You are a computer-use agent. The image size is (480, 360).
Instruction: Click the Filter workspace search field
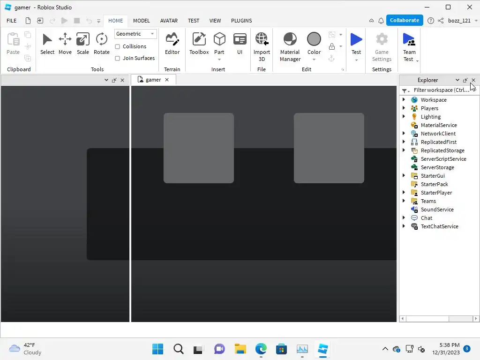pyautogui.click(x=442, y=90)
